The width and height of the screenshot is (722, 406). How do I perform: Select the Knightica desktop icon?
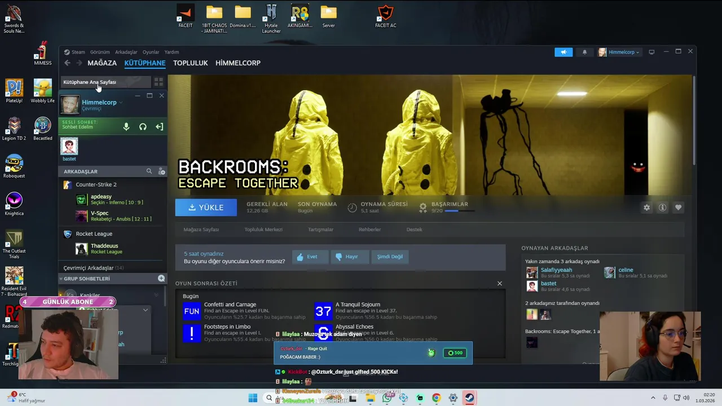14,204
